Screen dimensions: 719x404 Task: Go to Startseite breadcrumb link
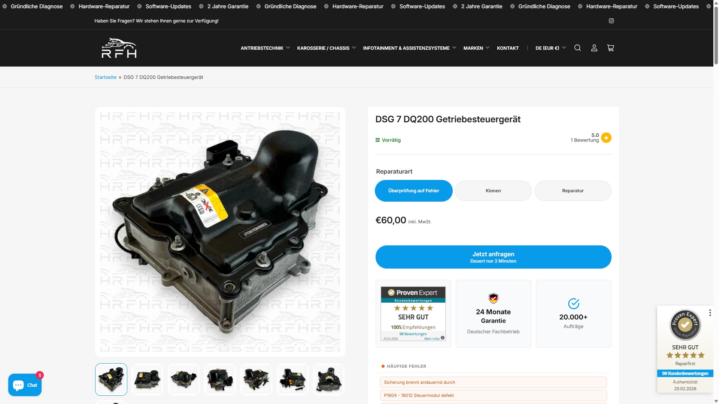click(105, 77)
